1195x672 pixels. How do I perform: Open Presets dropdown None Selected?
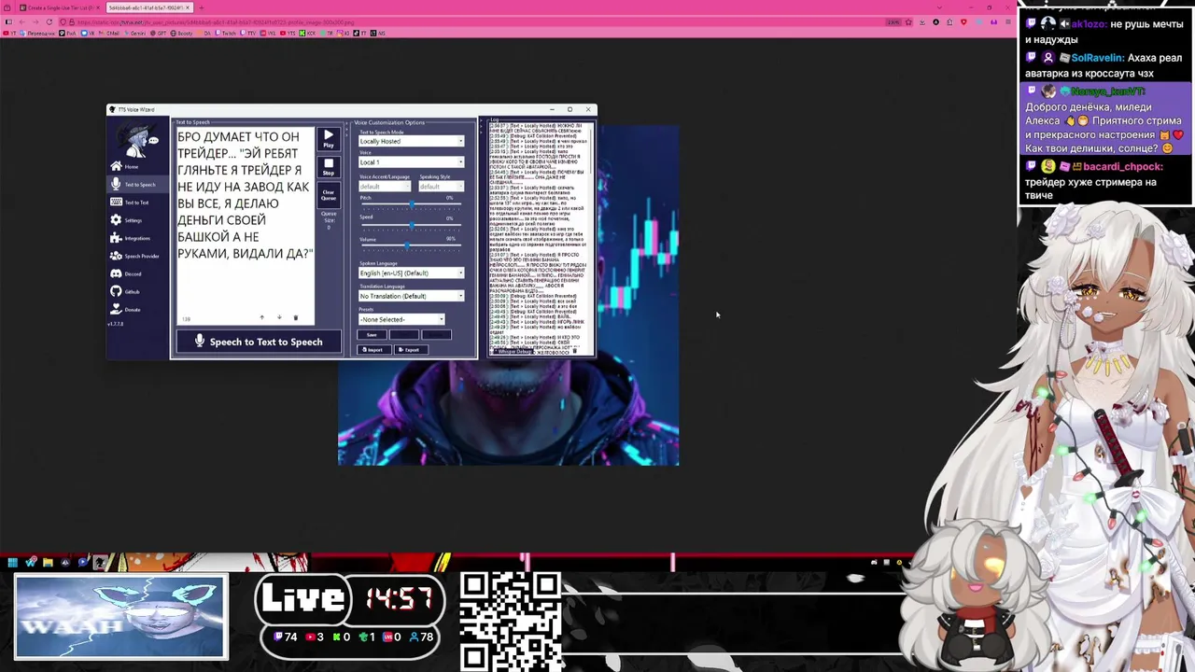click(401, 319)
